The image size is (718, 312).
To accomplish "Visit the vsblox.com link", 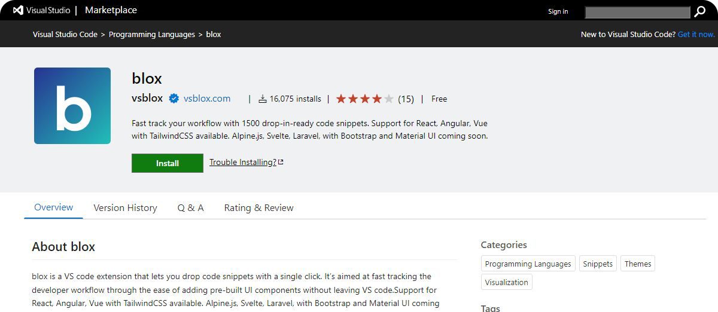I will [x=207, y=99].
